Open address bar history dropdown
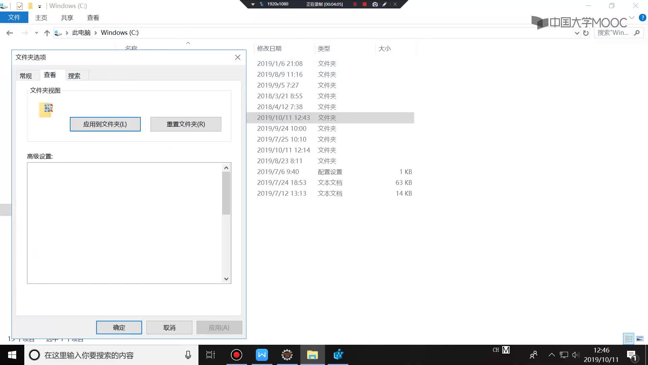This screenshot has height=365, width=648. (577, 33)
